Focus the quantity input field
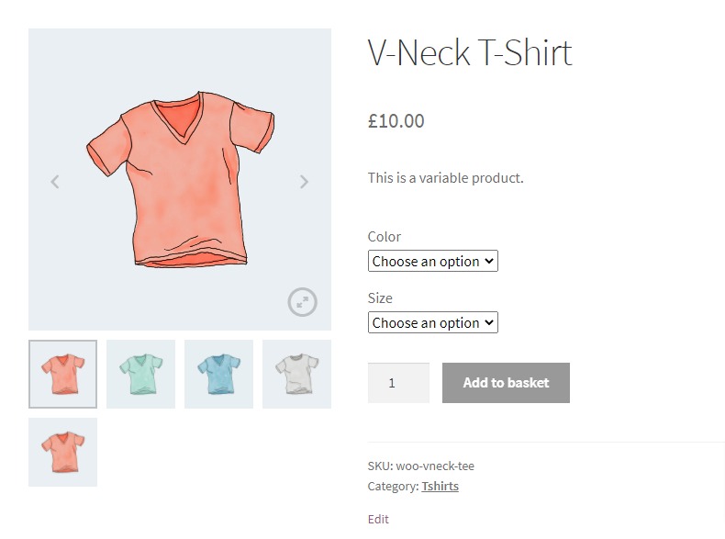Screen dimensions: 725x539 click(398, 383)
